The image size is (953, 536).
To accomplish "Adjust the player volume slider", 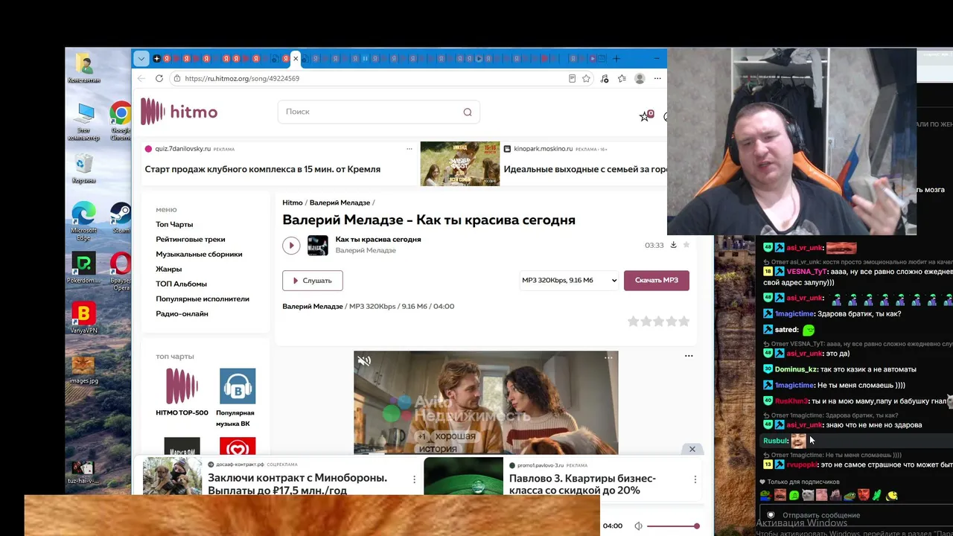I will pos(673,526).
